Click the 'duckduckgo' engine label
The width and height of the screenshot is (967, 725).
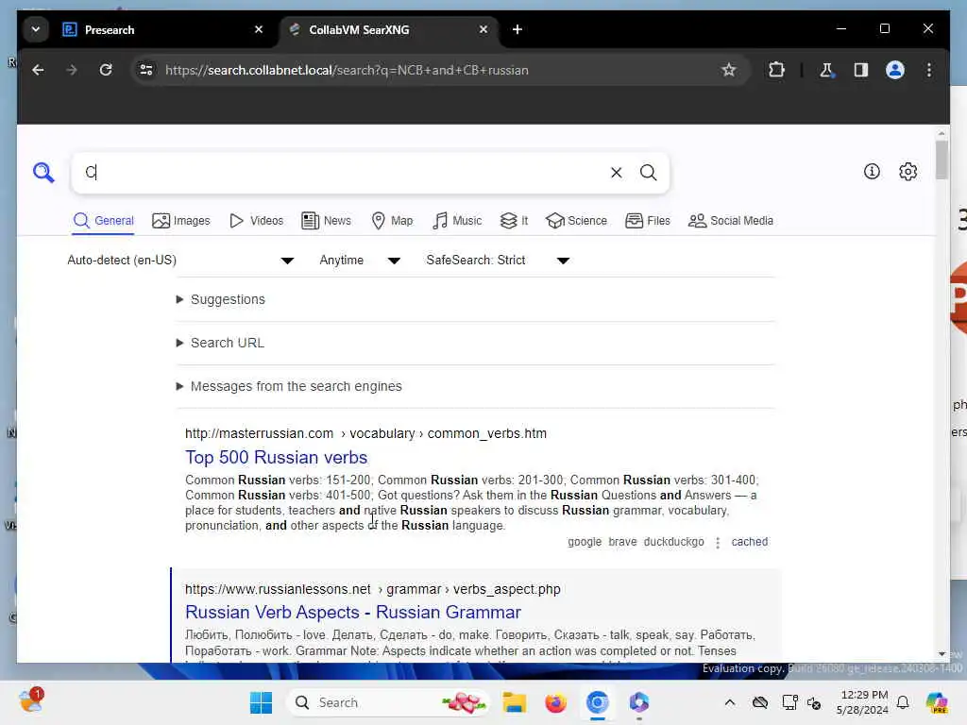[x=673, y=542]
